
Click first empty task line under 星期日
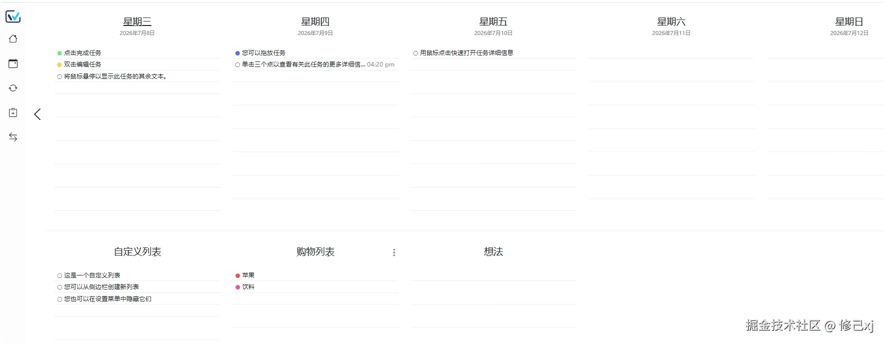coord(825,53)
